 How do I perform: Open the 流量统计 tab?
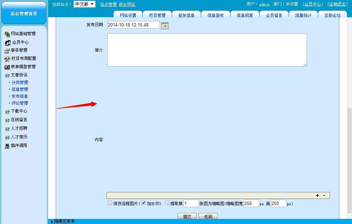[x=303, y=15]
